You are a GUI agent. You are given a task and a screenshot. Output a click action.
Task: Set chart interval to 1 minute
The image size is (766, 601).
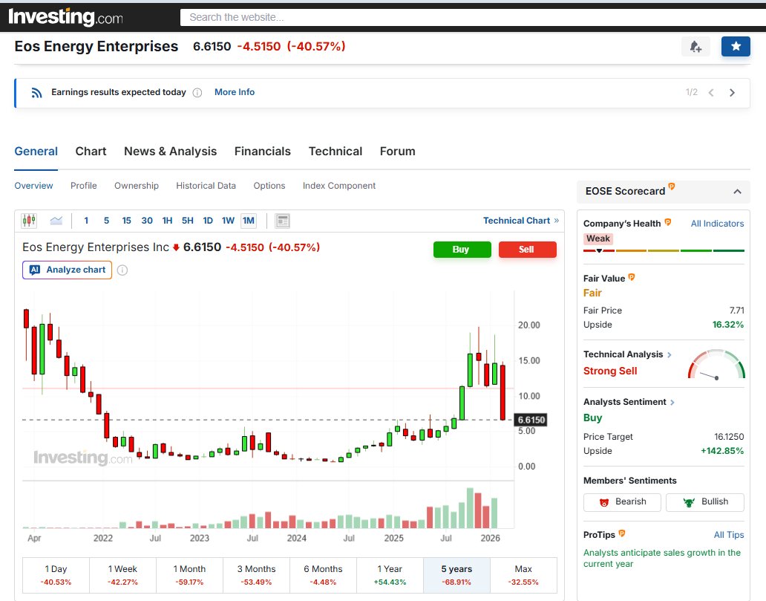86,221
